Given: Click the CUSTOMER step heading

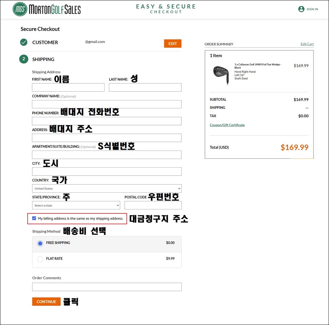Looking at the screenshot, I should (45, 43).
